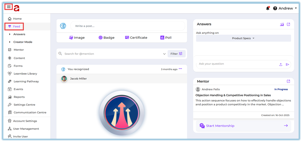
Task: Go to Reports in sidebar
Action: 19,97
